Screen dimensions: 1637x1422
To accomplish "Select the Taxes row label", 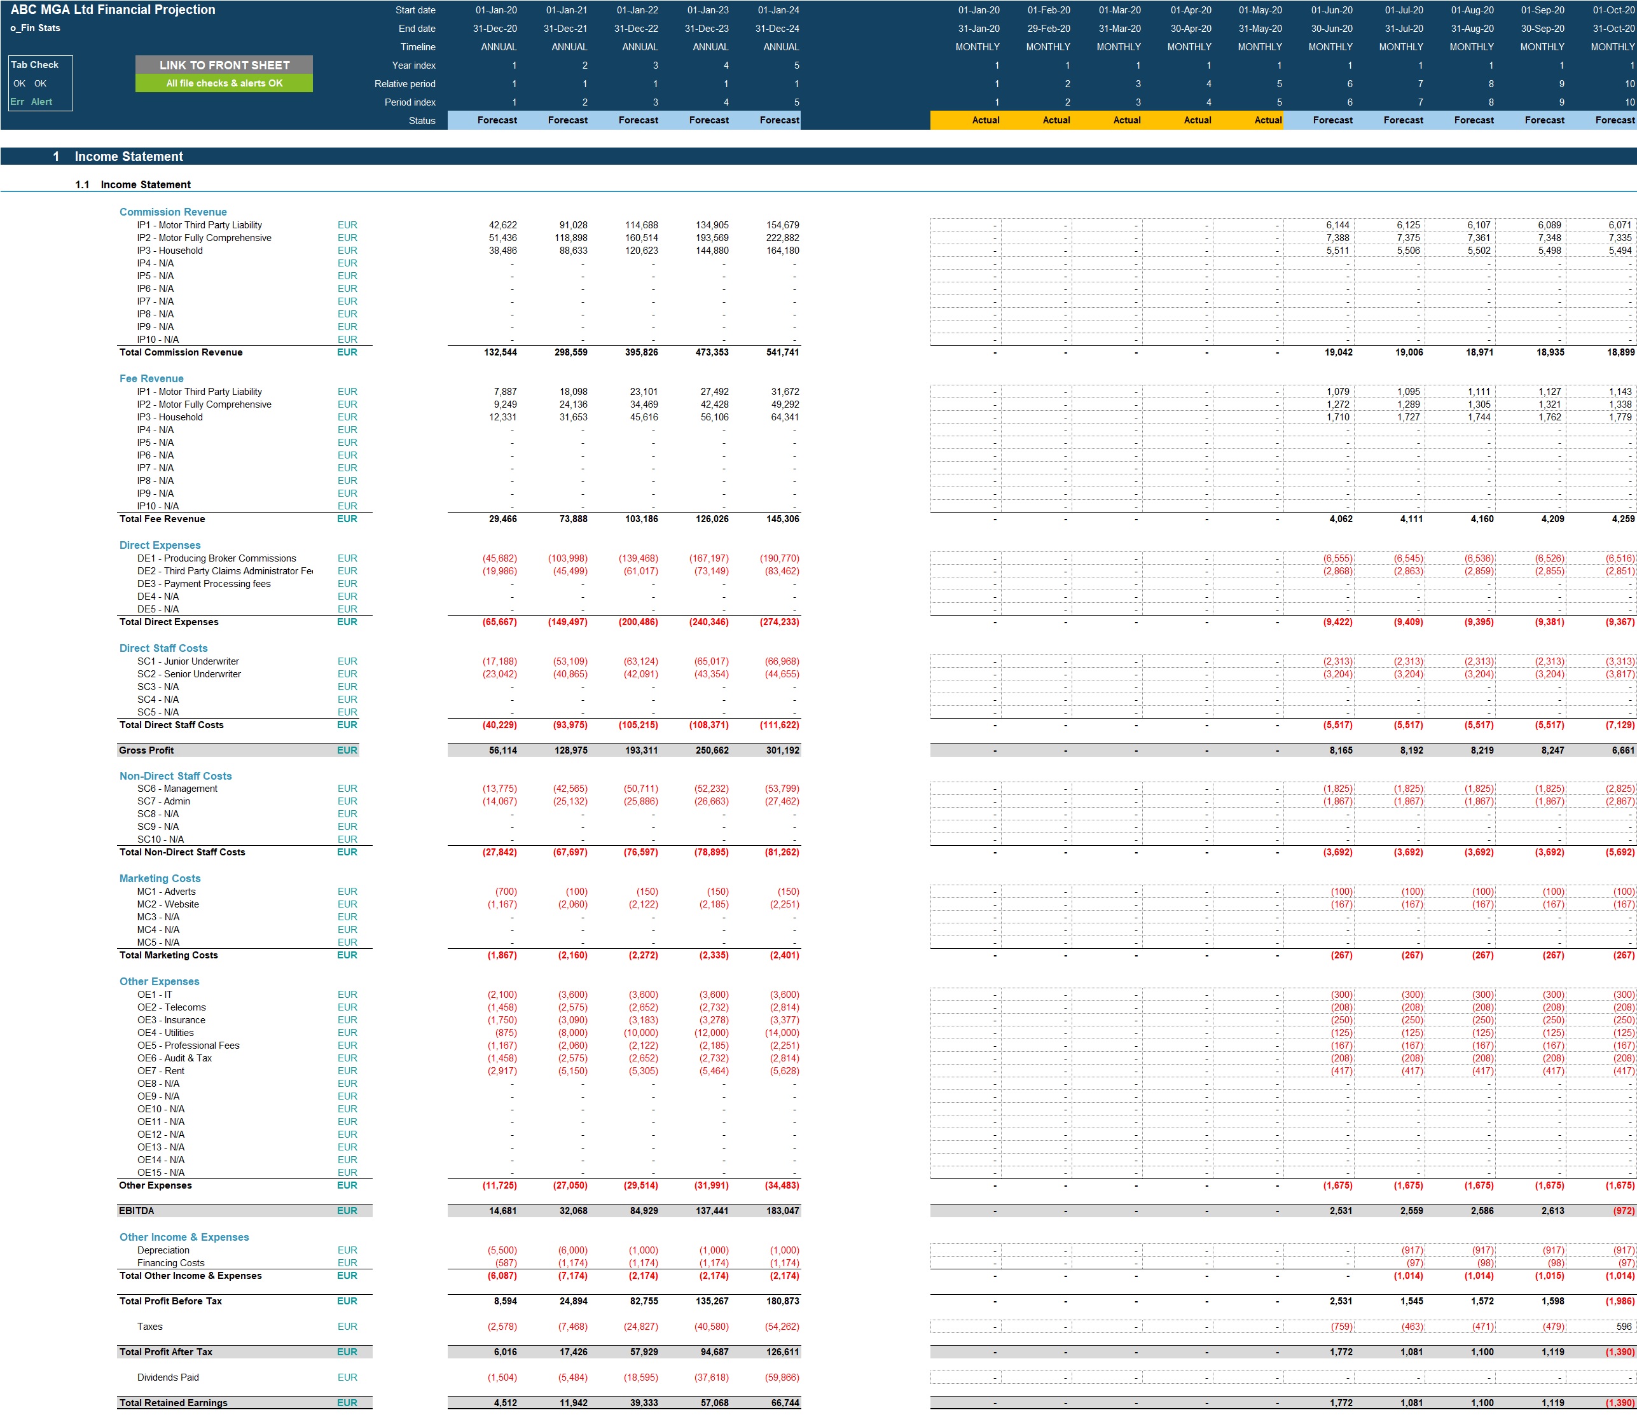I will click(x=150, y=1327).
